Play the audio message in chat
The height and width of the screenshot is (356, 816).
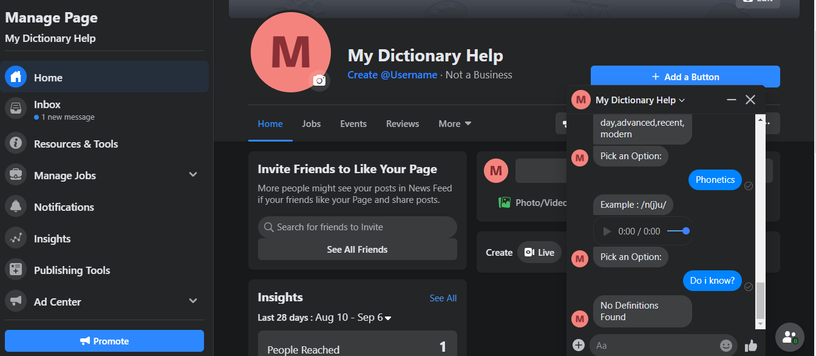click(606, 231)
